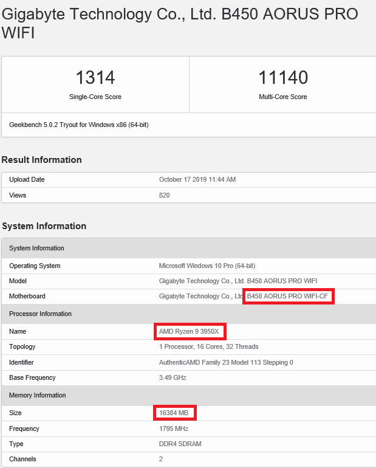Screen dimensions: 376x468
Task: Click the memory Frequency row label
Action: tap(24, 428)
